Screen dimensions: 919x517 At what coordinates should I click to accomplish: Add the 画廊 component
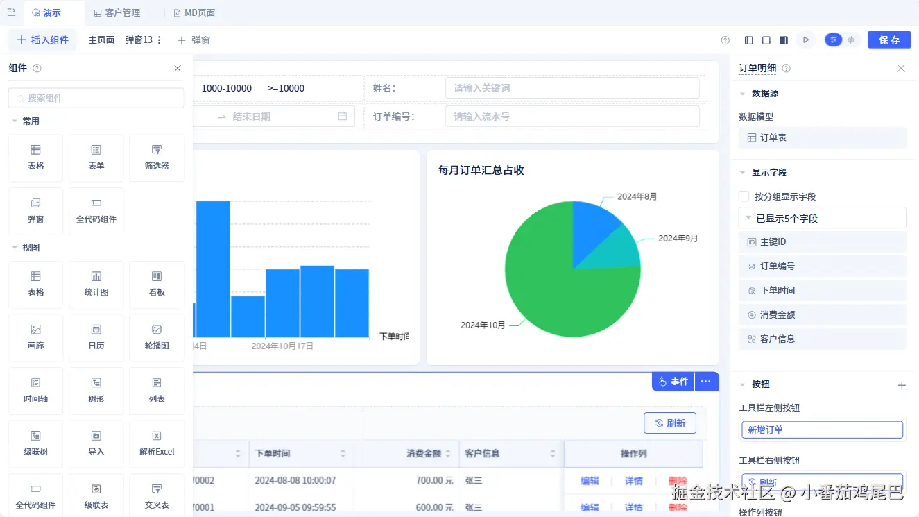click(36, 338)
